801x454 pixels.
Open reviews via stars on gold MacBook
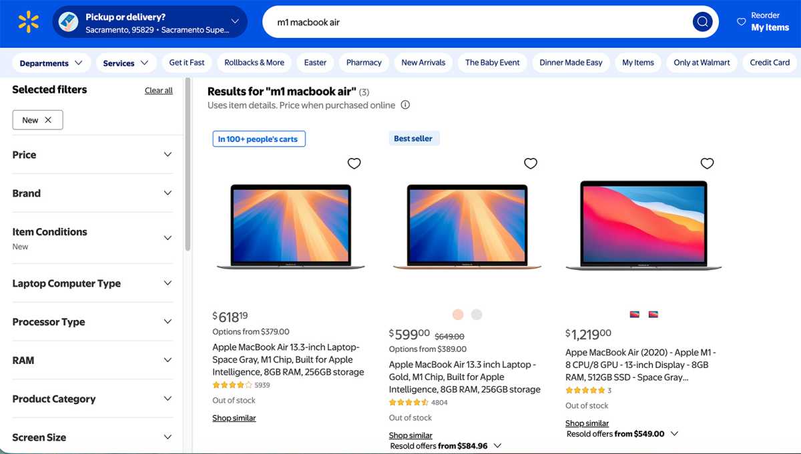(x=407, y=401)
